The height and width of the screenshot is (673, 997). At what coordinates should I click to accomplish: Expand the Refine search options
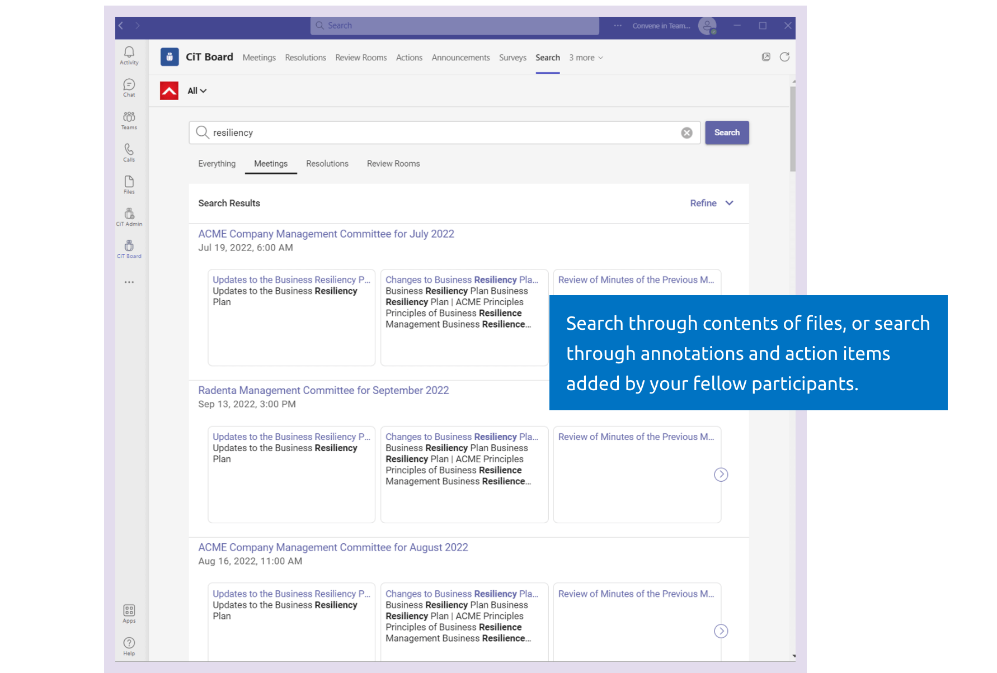click(711, 203)
